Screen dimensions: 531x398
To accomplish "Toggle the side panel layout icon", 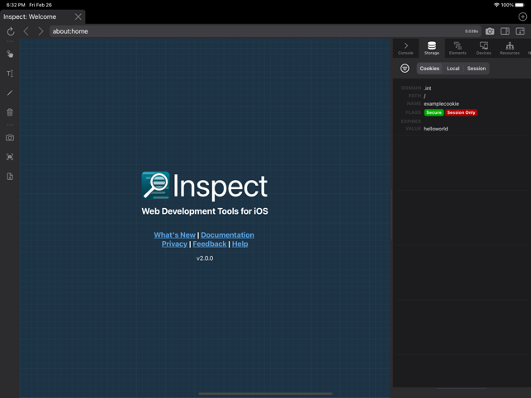I will pos(505,31).
